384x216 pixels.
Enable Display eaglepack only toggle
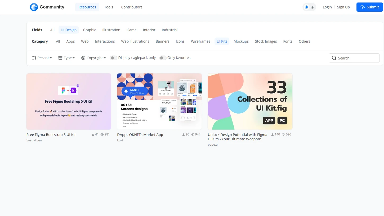tap(113, 58)
